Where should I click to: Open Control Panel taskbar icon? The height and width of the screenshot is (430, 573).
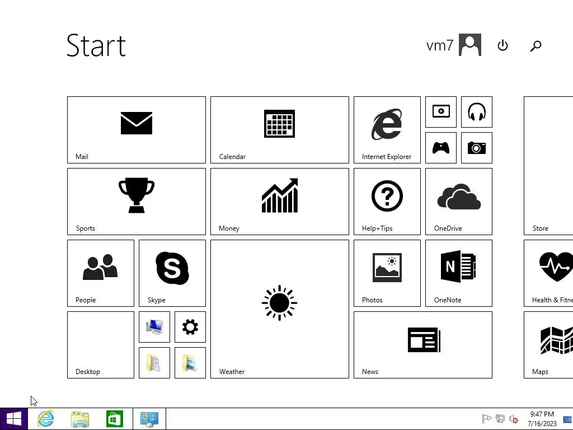coord(149,419)
